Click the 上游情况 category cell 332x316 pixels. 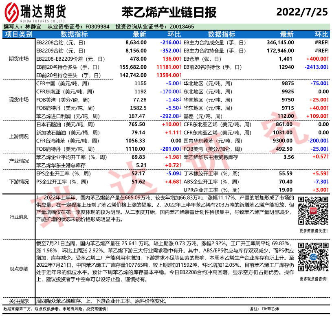[x=18, y=136]
